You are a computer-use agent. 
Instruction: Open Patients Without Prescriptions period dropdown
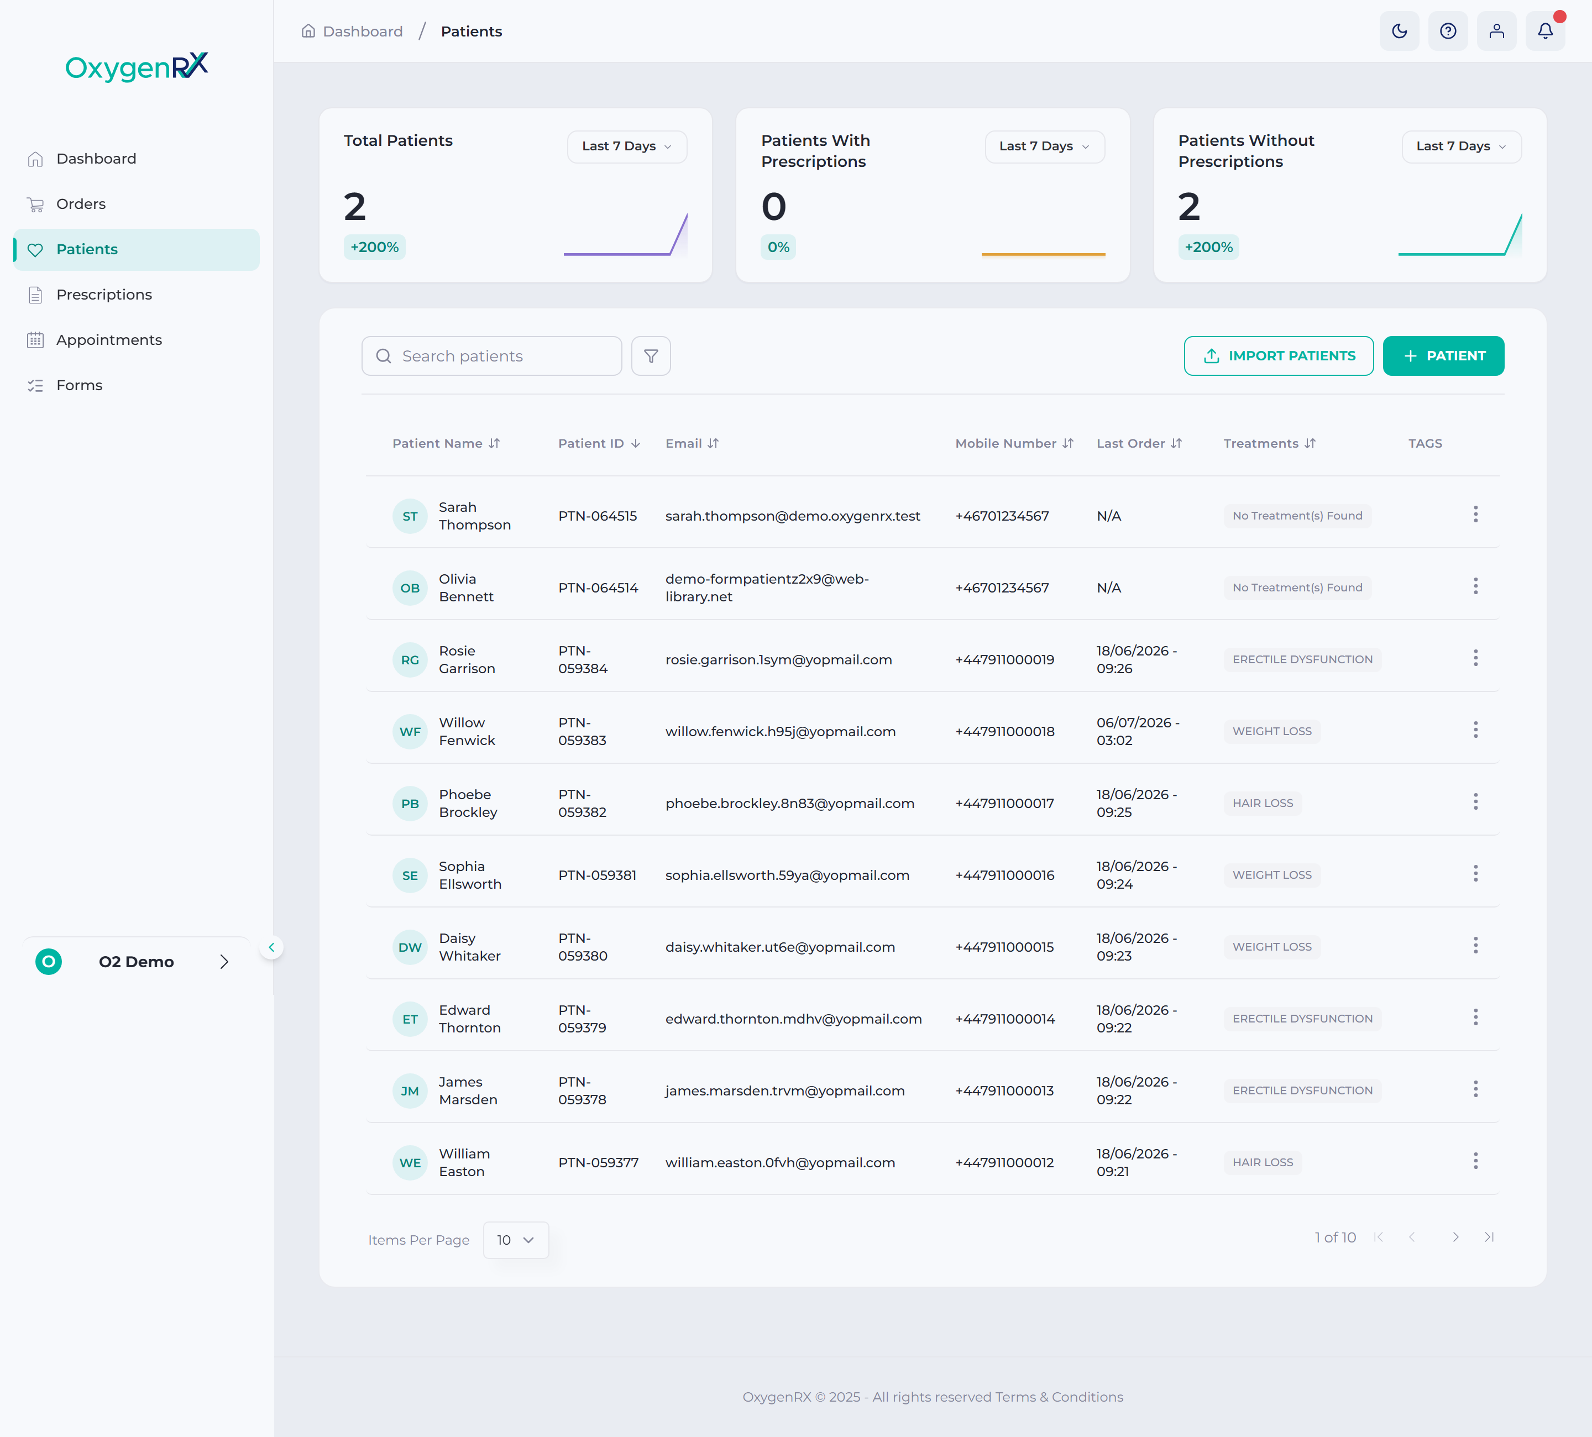pos(1461,146)
